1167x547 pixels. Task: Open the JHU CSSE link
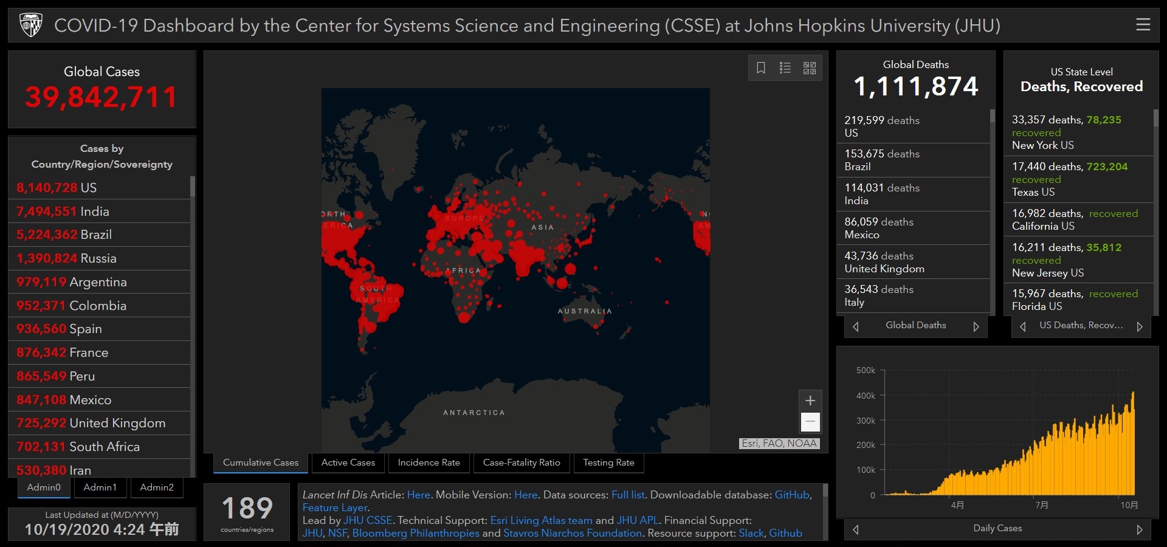(x=368, y=520)
